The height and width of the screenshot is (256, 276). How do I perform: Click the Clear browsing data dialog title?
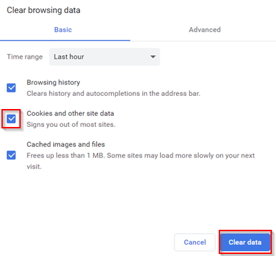(43, 10)
